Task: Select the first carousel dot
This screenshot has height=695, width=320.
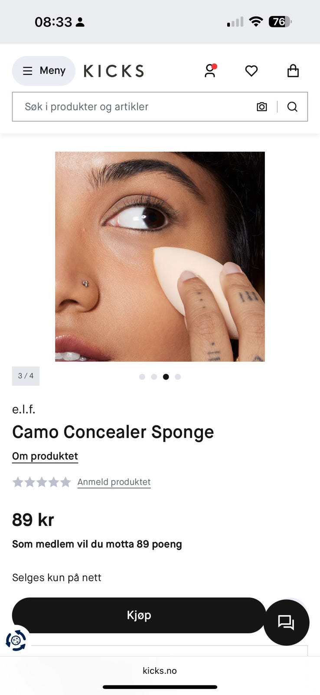Action: pyautogui.click(x=142, y=377)
